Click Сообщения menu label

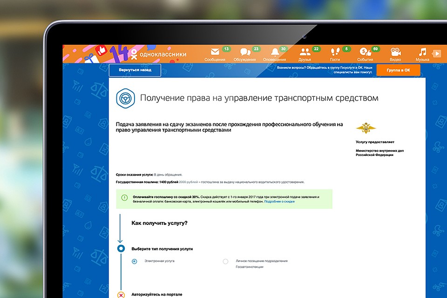tap(215, 60)
